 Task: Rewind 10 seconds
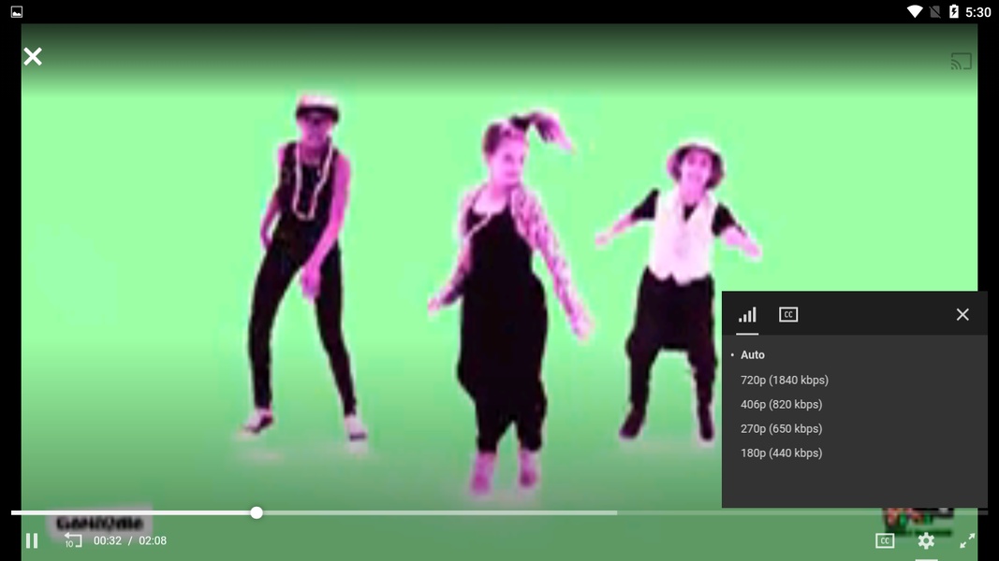point(73,540)
